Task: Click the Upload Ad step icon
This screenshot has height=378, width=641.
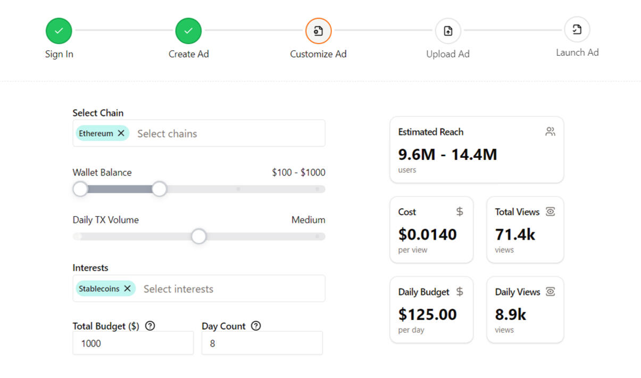Action: coord(448,31)
